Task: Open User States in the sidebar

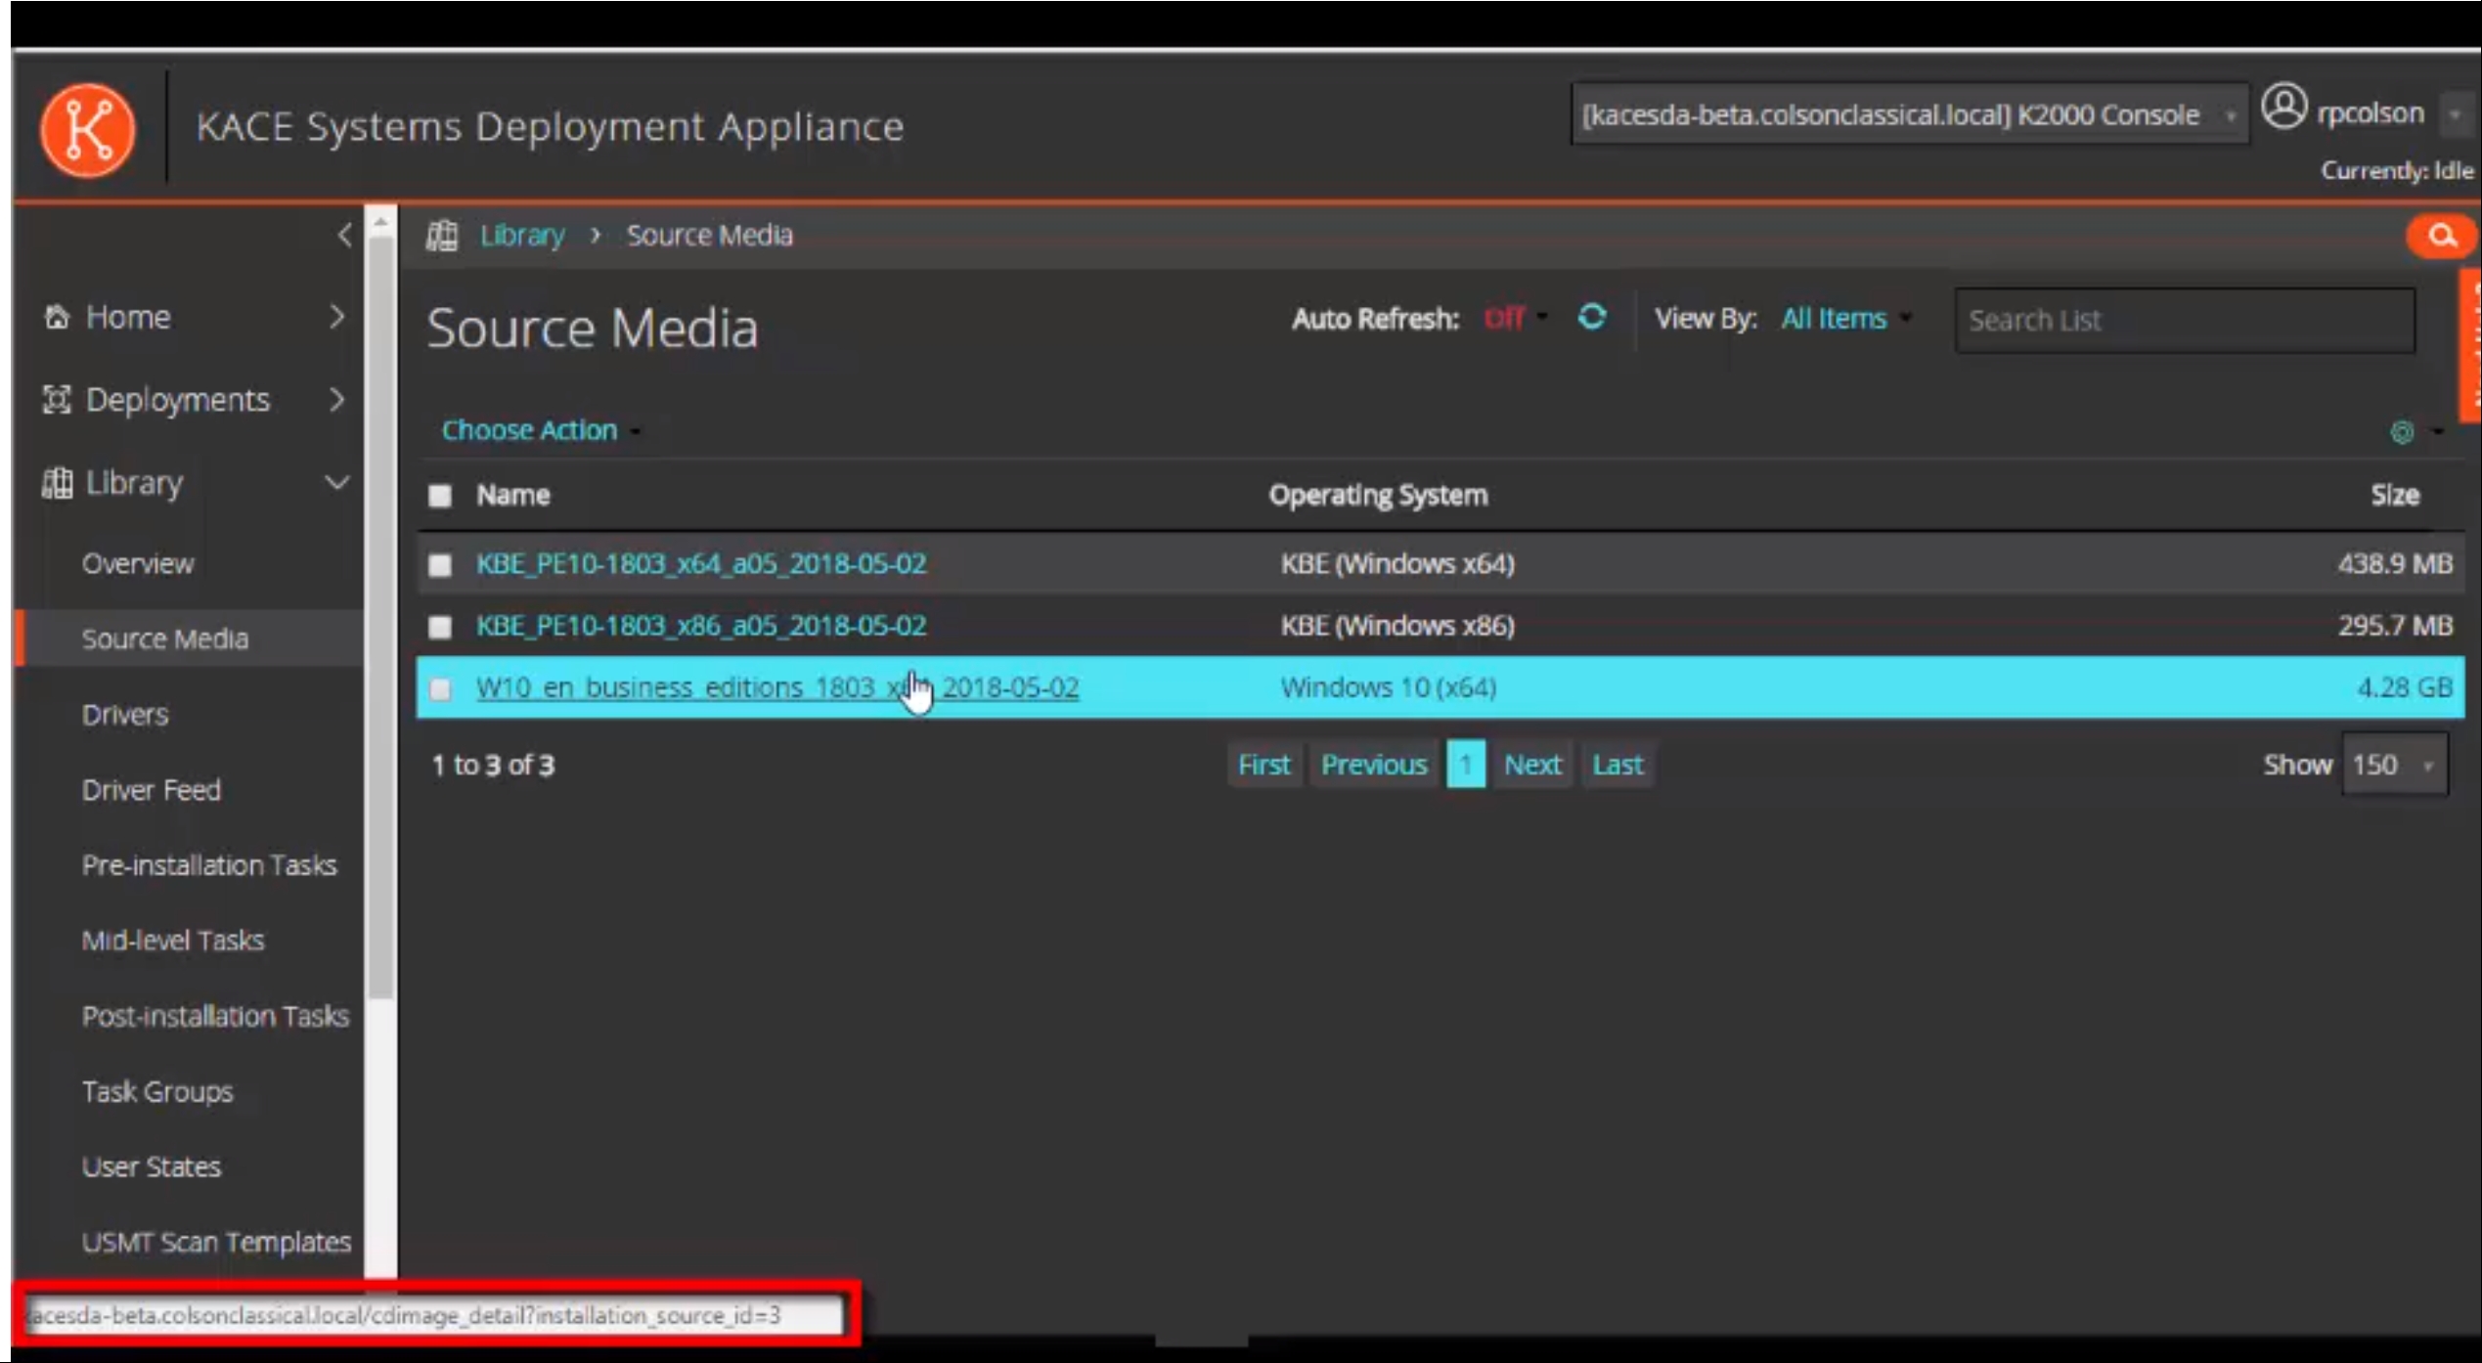Action: (x=152, y=1167)
